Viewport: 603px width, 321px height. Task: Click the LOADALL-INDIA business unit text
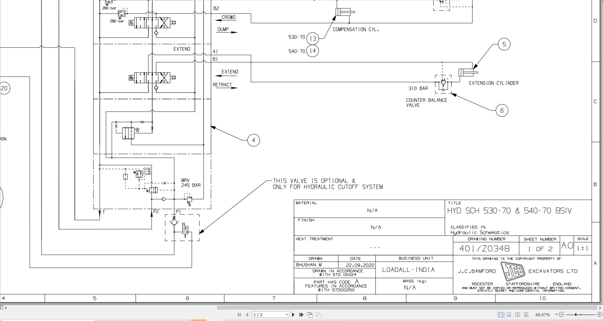[408, 270]
